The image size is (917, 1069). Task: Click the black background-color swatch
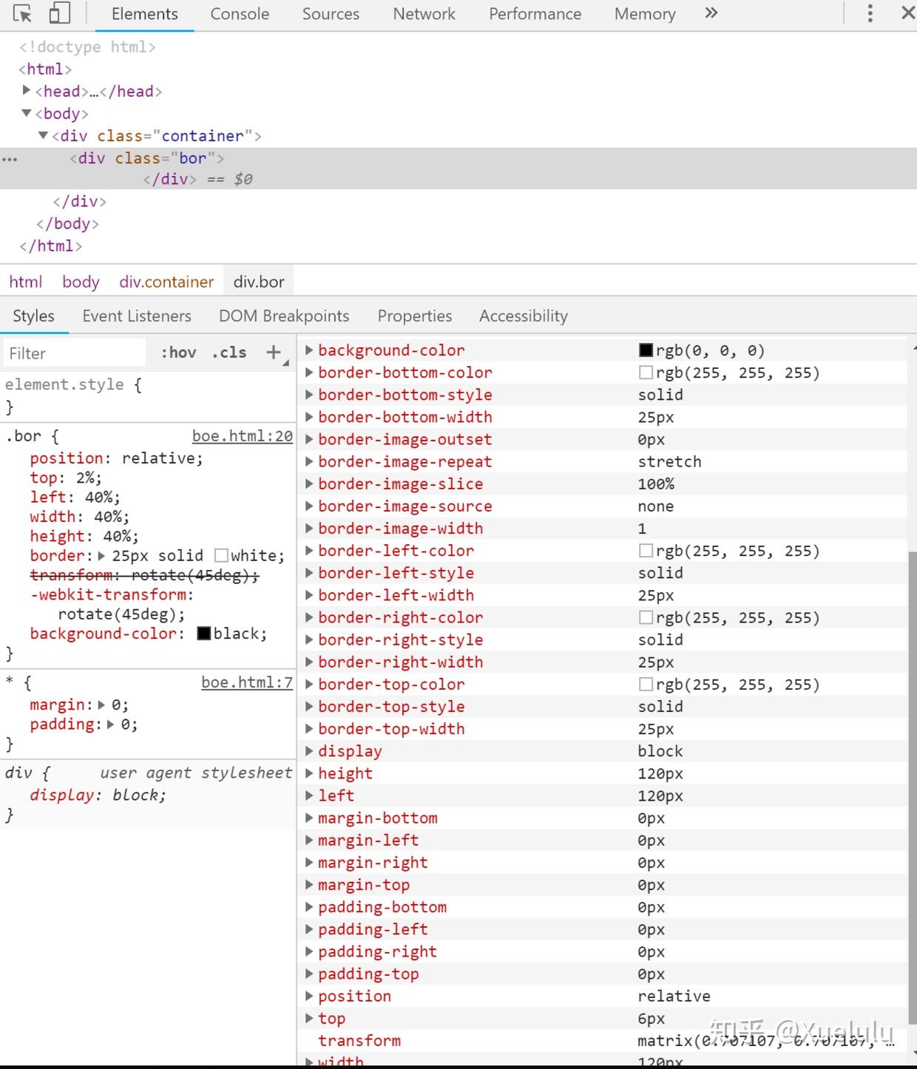[x=203, y=634]
